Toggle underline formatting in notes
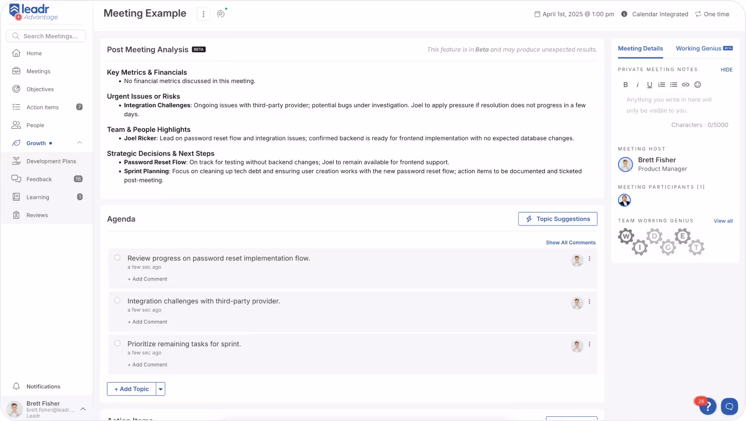 [650, 85]
